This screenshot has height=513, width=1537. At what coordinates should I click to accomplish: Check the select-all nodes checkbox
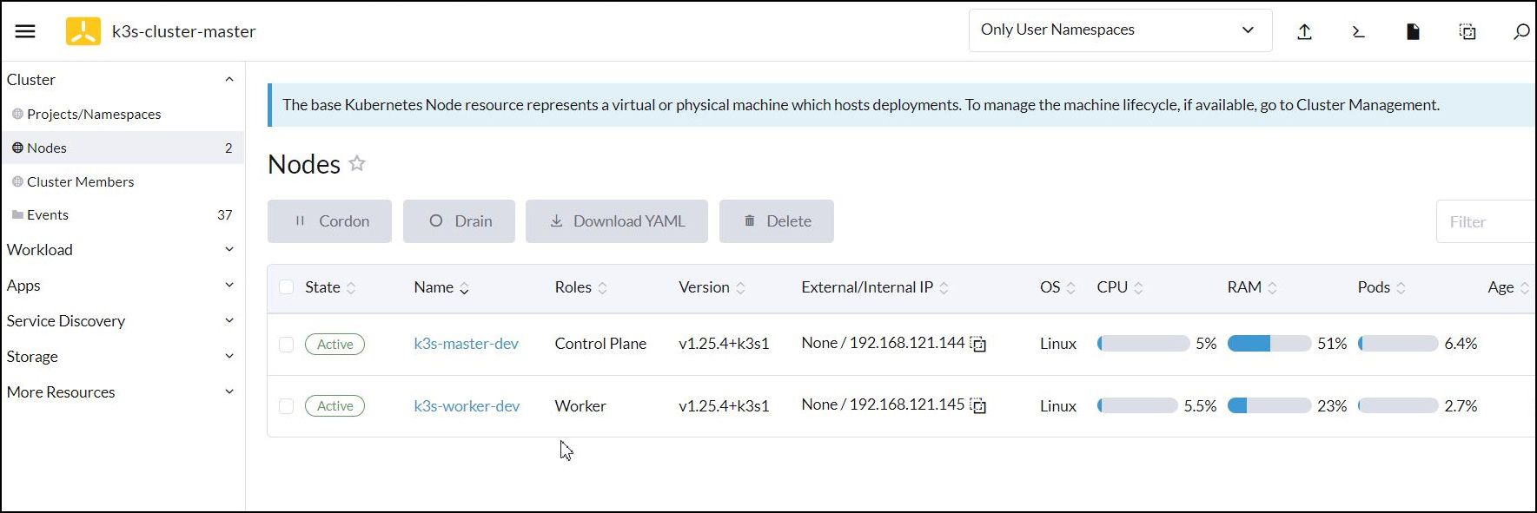pyautogui.click(x=286, y=287)
